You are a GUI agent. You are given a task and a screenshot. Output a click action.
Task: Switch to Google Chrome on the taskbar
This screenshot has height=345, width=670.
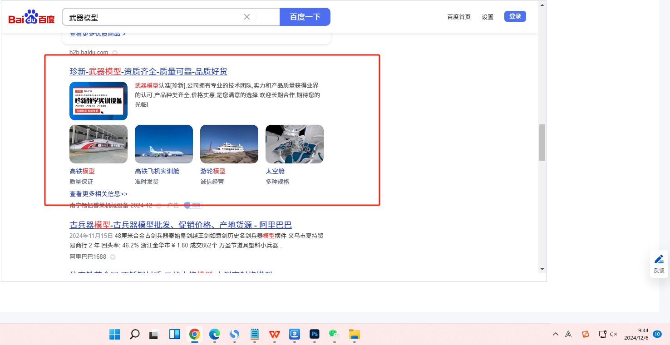(195, 335)
